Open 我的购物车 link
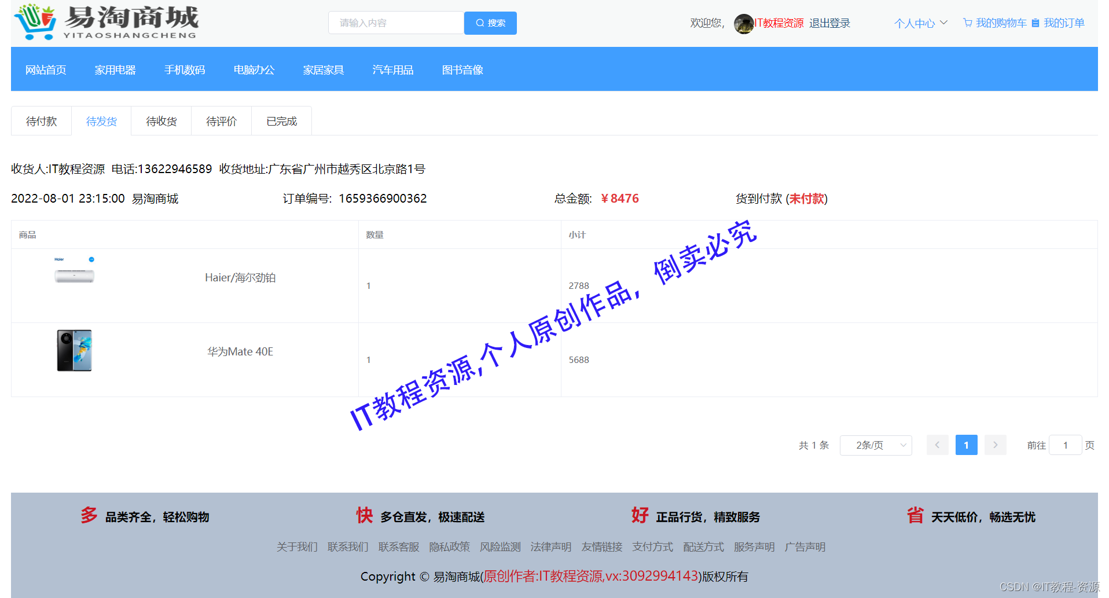Viewport: 1109px width, 598px height. [1001, 23]
